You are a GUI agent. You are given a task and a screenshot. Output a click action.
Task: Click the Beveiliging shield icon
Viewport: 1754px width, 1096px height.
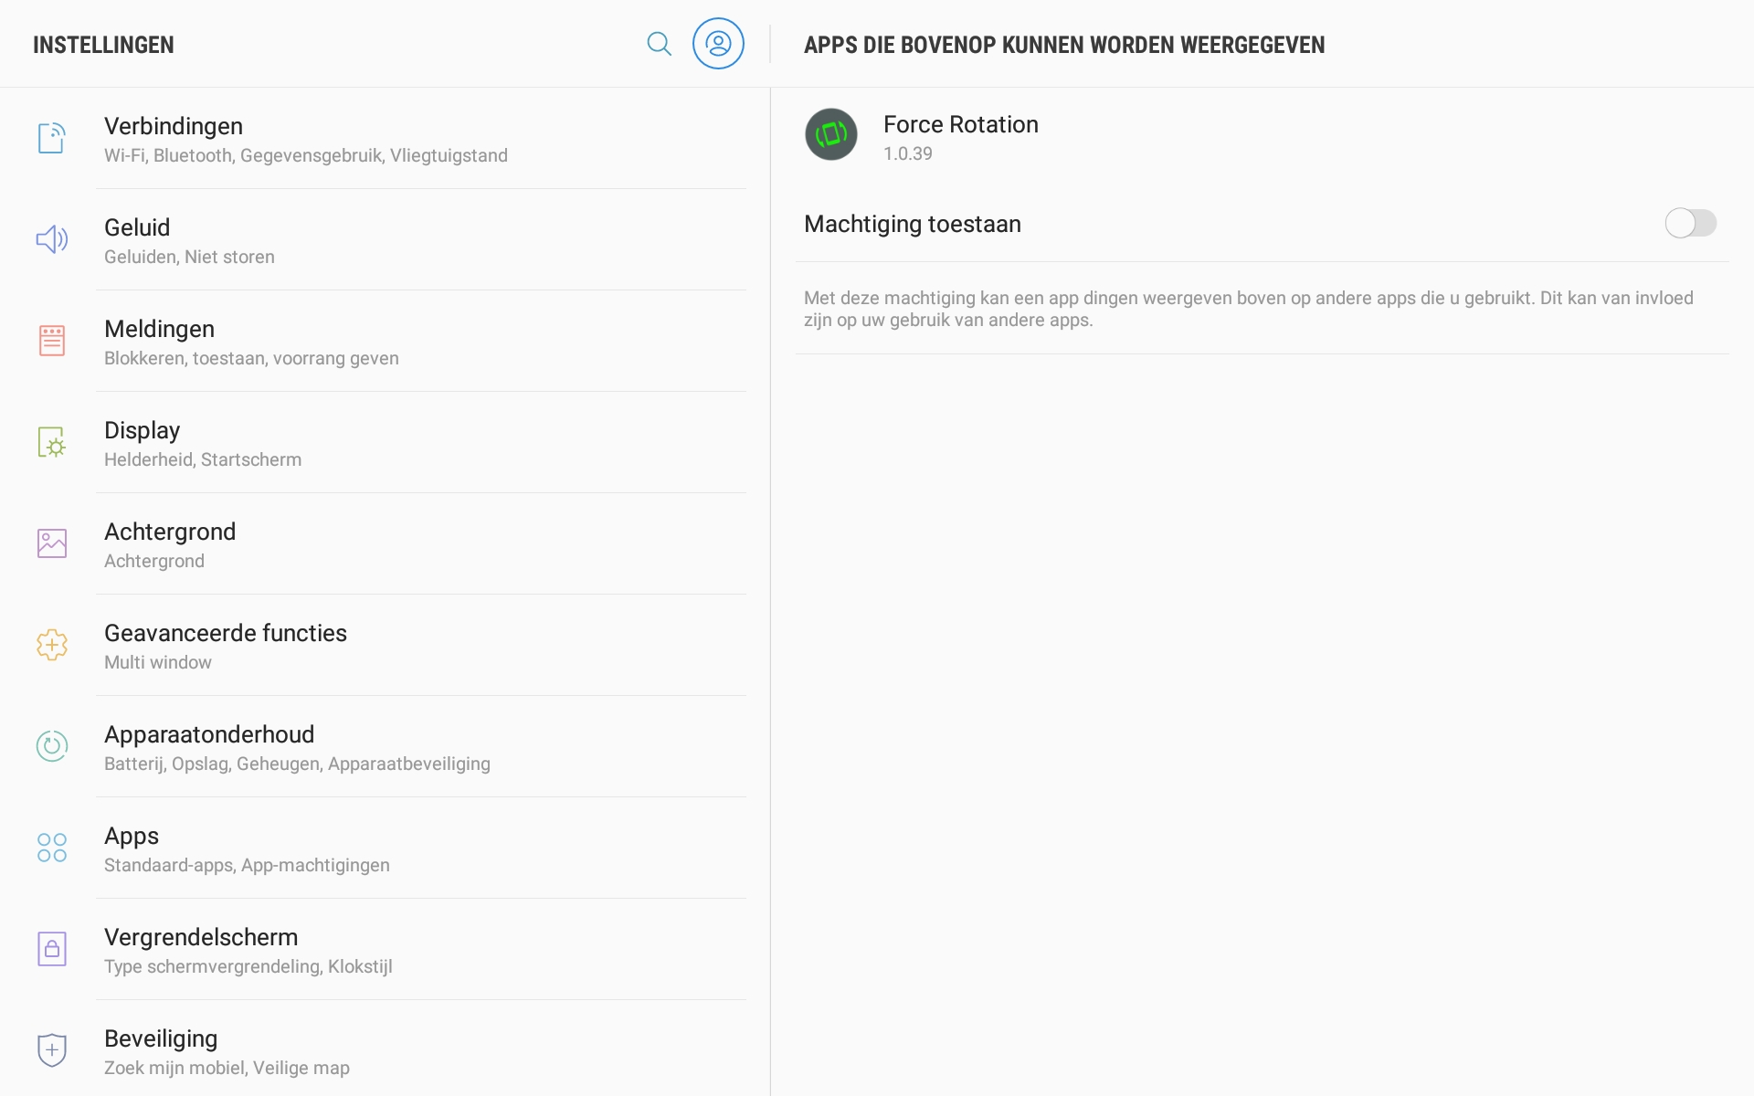52,1050
